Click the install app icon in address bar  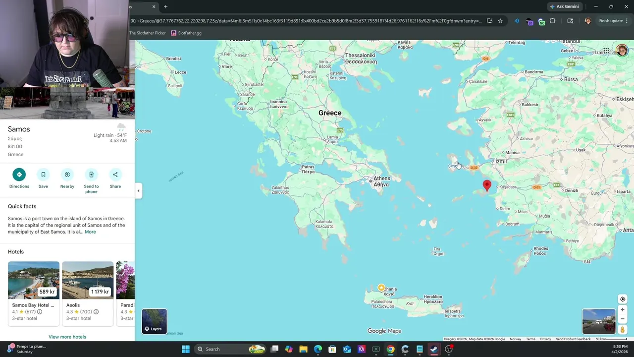489,21
